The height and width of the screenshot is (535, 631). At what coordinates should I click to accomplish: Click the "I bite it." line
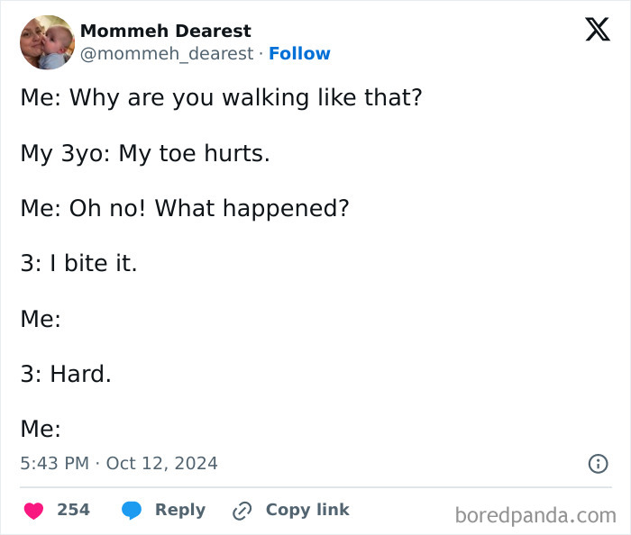click(x=79, y=263)
